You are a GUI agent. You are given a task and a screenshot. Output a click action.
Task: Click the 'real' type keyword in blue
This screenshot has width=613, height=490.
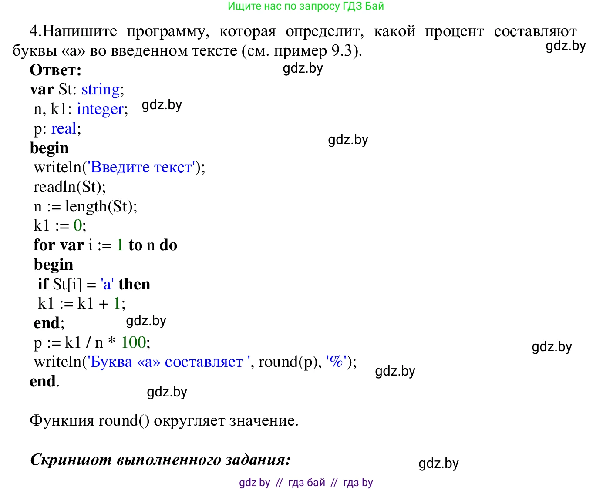[63, 128]
